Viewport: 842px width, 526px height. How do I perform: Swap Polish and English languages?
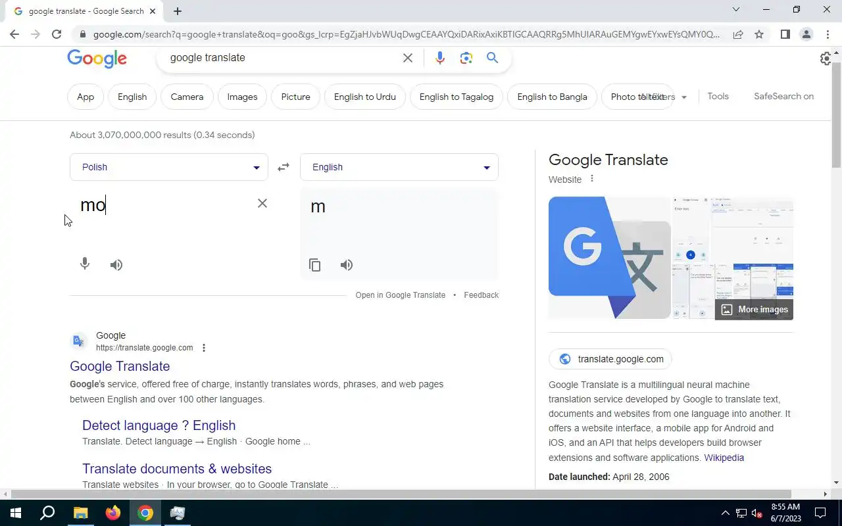coord(284,167)
